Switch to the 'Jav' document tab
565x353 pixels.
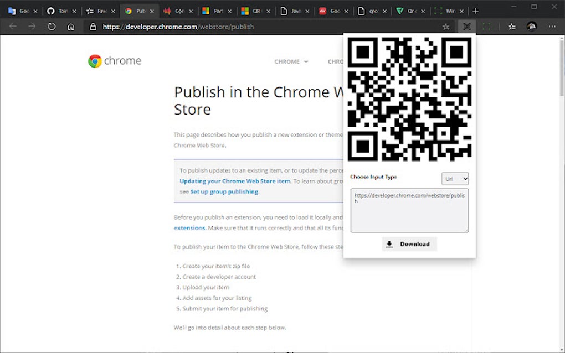pos(295,11)
